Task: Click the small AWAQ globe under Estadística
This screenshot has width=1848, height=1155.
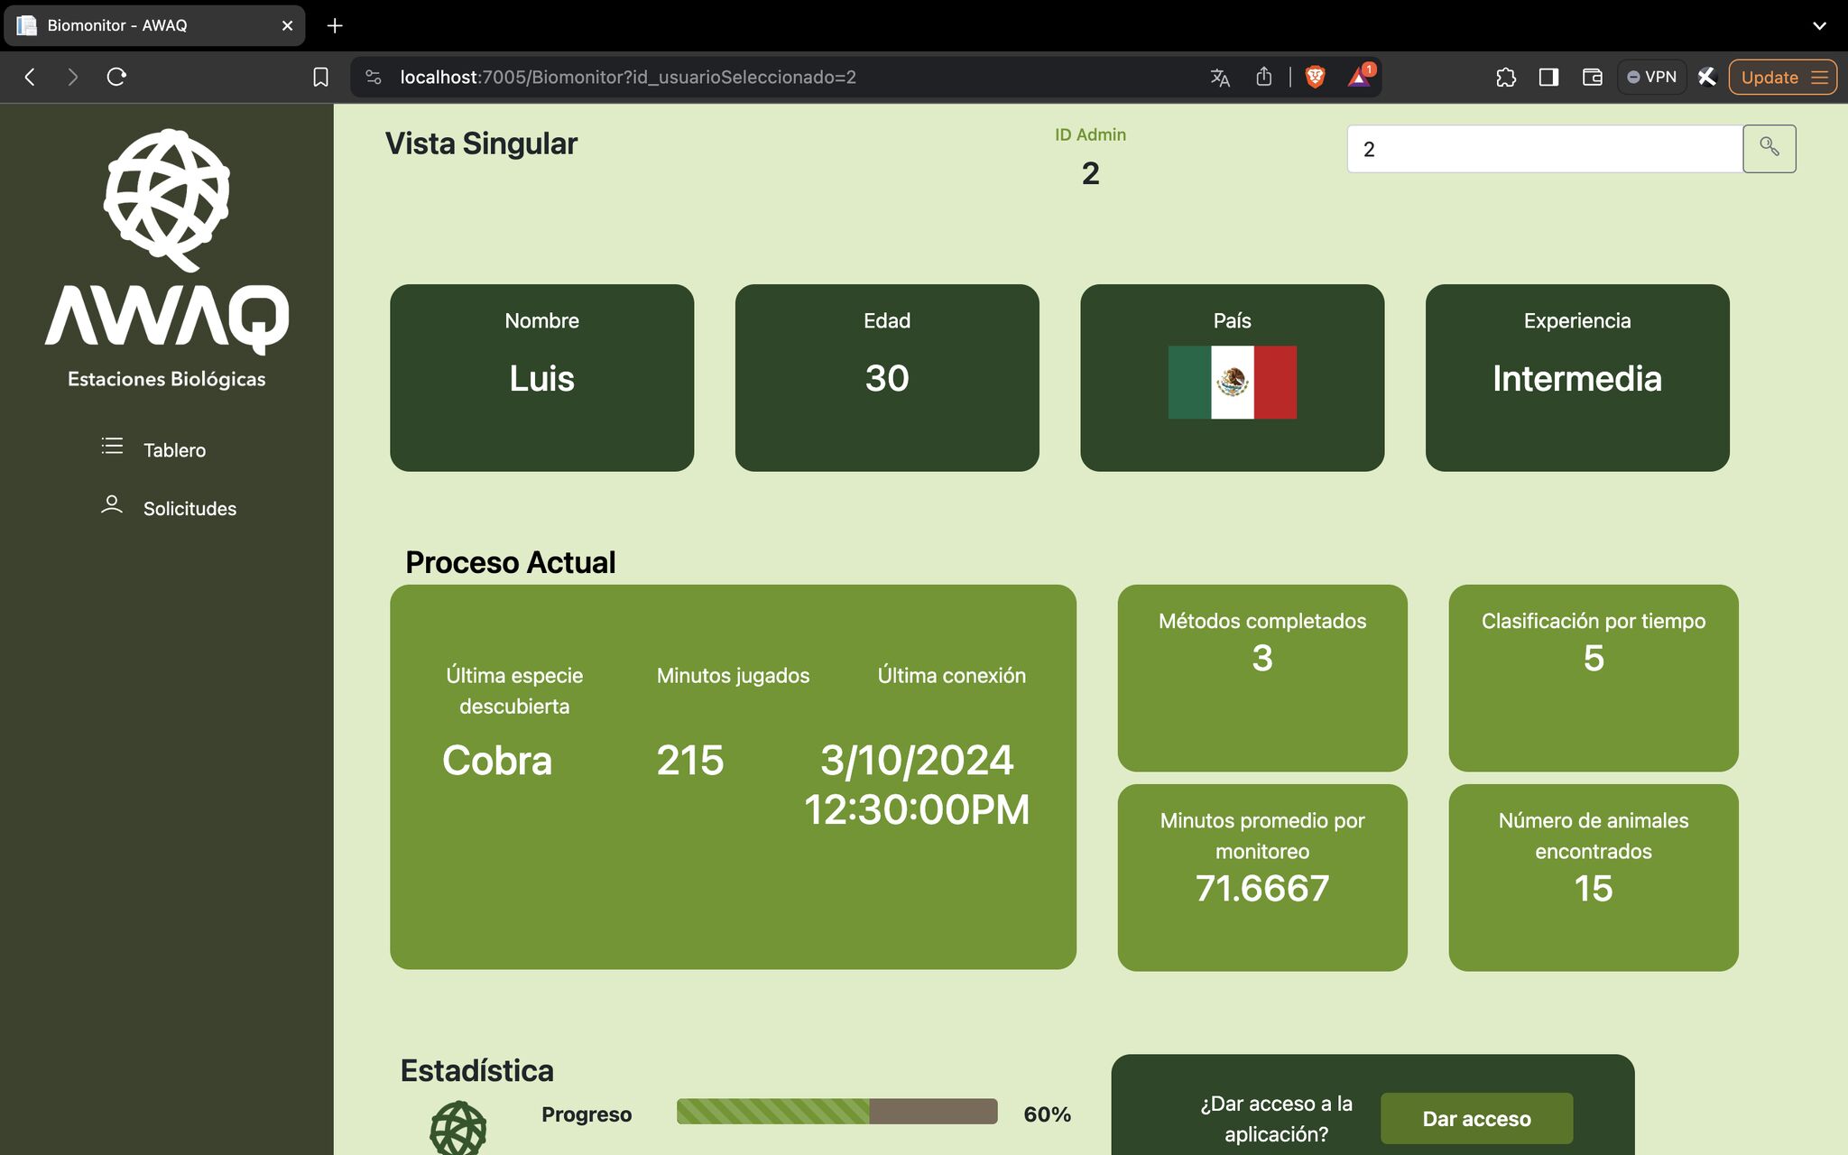Action: tap(457, 1127)
